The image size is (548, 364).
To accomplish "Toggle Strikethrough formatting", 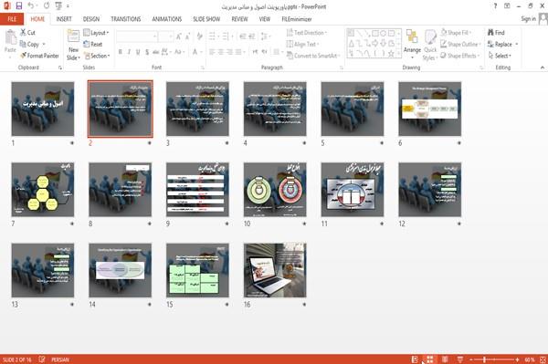I will tap(156, 52).
